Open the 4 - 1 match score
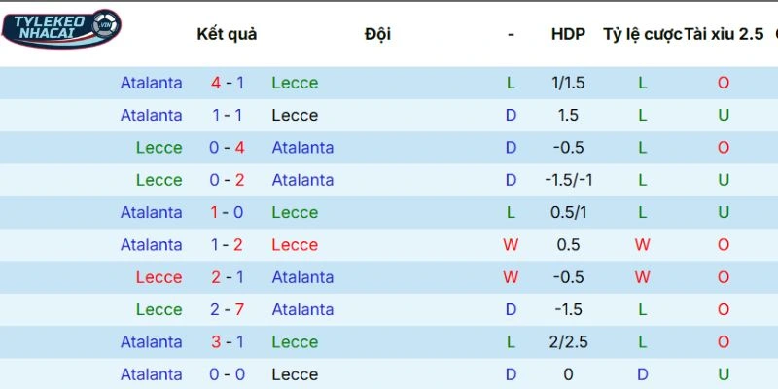Viewport: 778px width, 389px height. click(x=227, y=83)
